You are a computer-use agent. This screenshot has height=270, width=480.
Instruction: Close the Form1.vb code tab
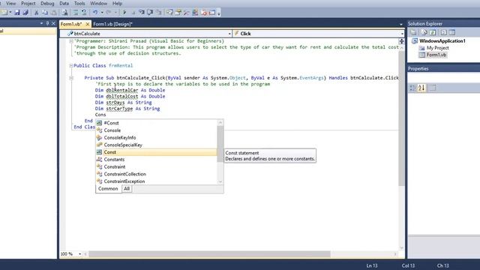pos(87,24)
